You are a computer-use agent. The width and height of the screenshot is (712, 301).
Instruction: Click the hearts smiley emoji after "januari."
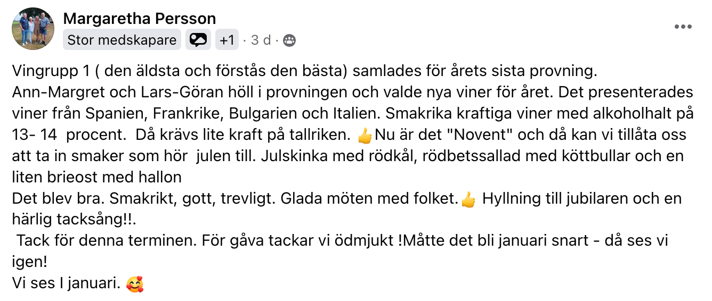tap(135, 284)
